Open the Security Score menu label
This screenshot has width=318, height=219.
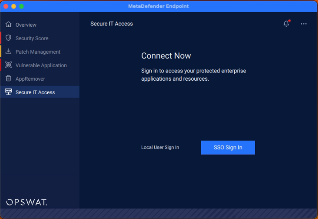tap(32, 38)
